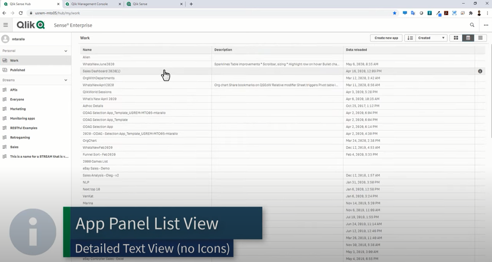Open the browser Extensions puzzle menu

pos(471,13)
